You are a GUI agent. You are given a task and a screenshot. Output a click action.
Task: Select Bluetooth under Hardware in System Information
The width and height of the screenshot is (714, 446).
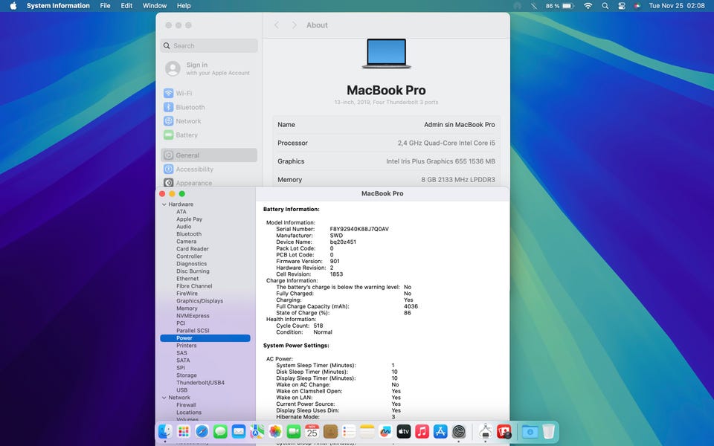[189, 234]
